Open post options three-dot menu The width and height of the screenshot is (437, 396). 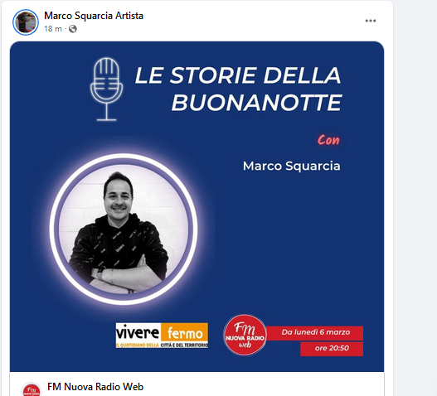[371, 21]
